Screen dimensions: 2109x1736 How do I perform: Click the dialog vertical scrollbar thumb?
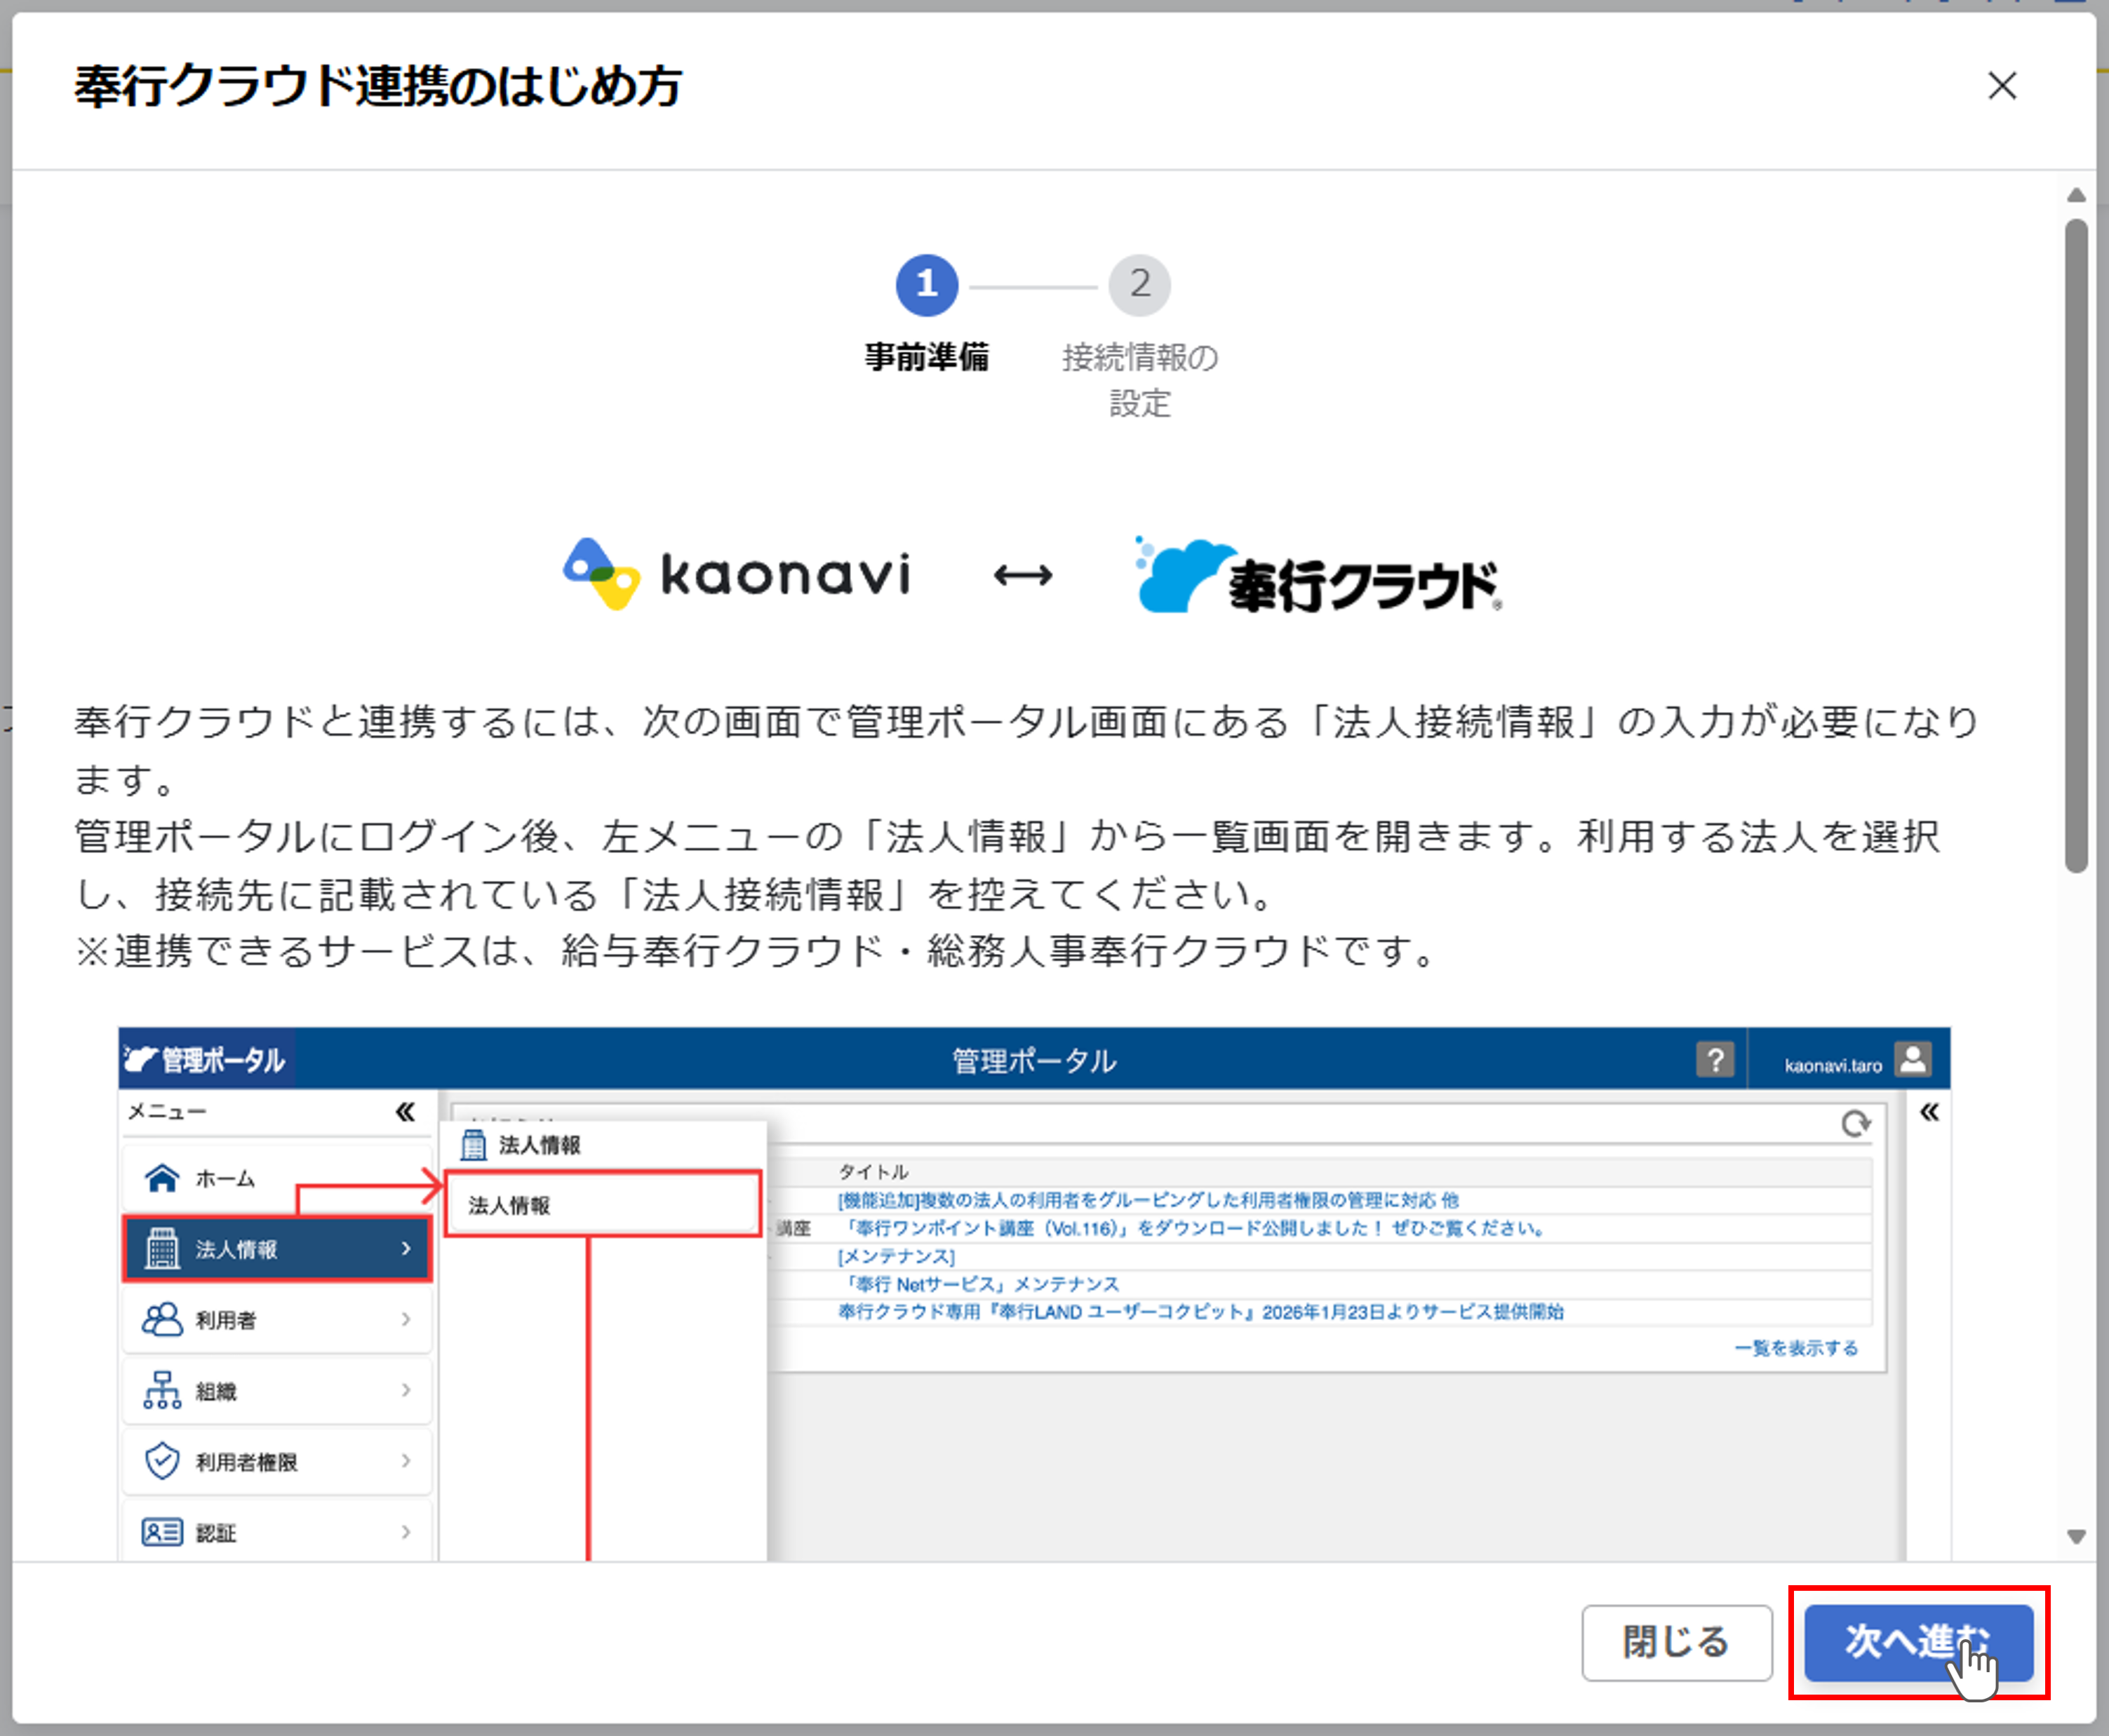[x=2076, y=545]
